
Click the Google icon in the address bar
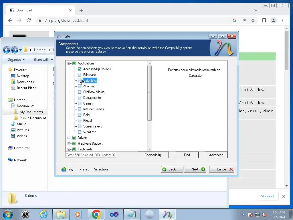click(235, 20)
